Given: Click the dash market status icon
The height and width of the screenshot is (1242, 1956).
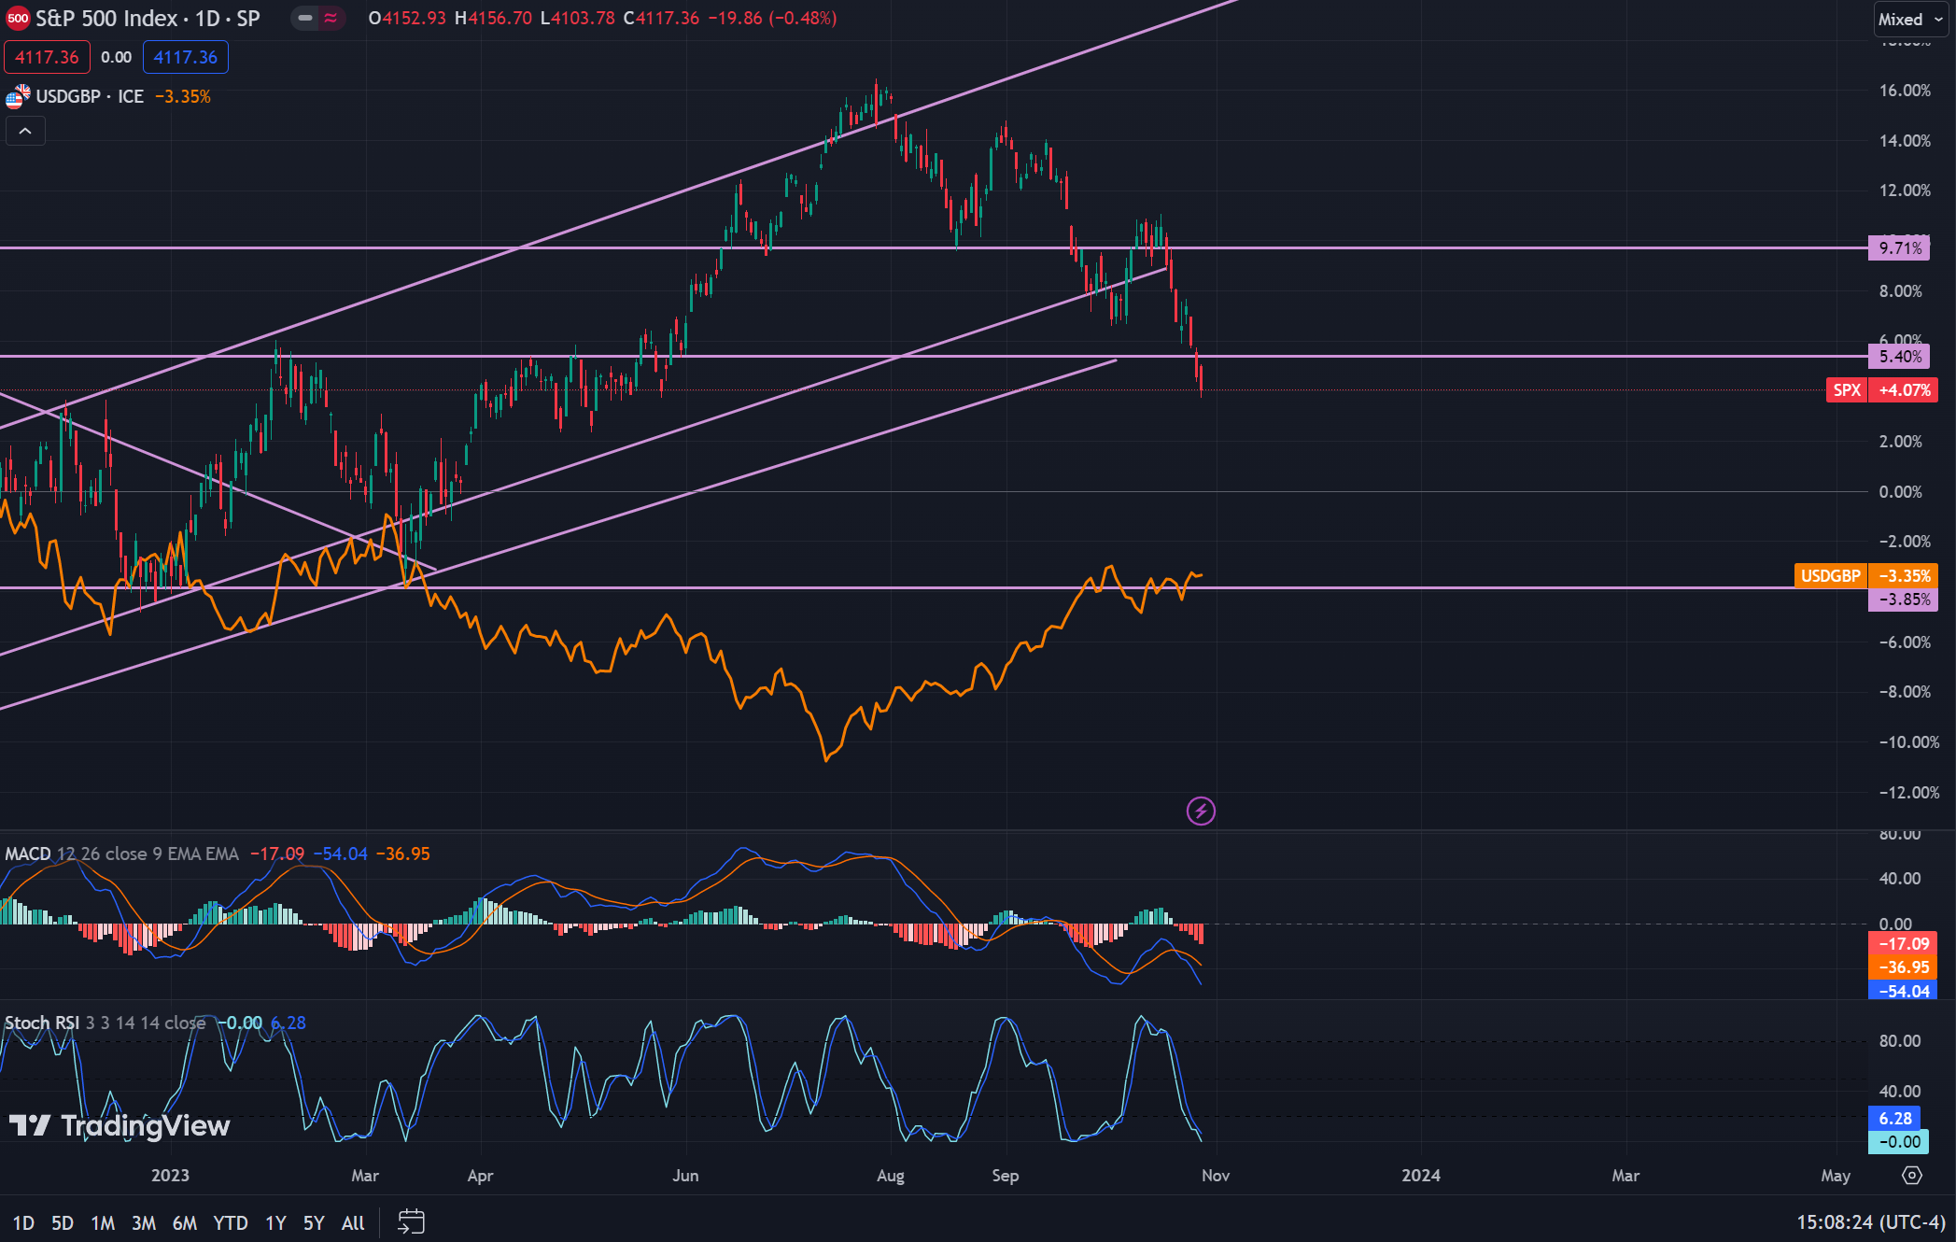Looking at the screenshot, I should (x=305, y=19).
